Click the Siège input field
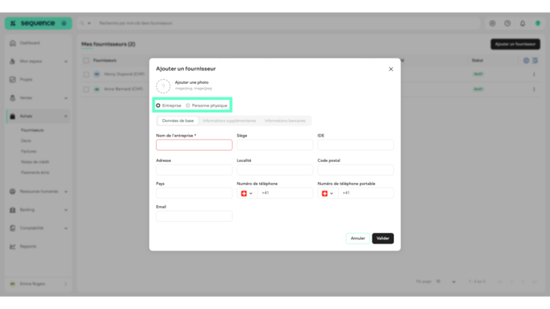550x309 pixels. pos(275,145)
